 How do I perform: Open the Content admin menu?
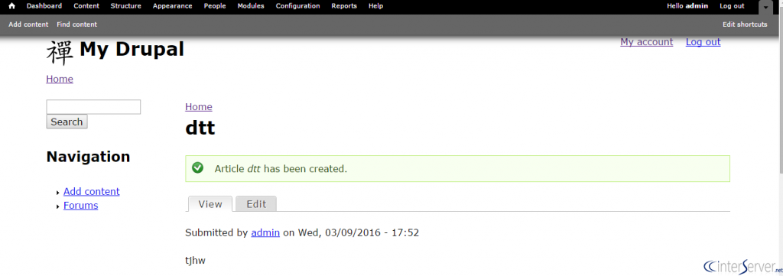[x=86, y=6]
